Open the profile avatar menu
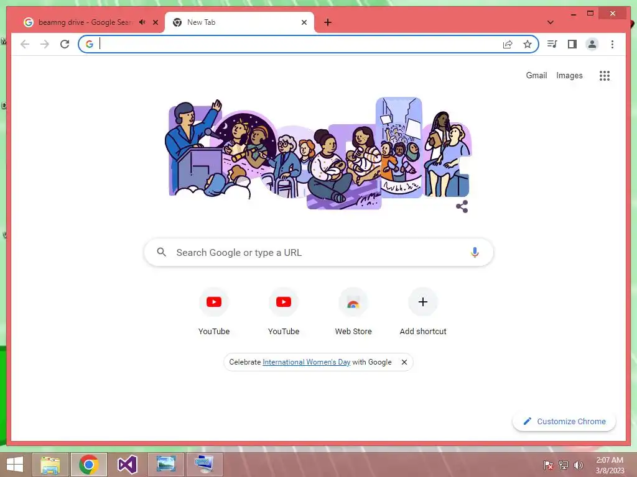Image resolution: width=637 pixels, height=477 pixels. [x=592, y=44]
